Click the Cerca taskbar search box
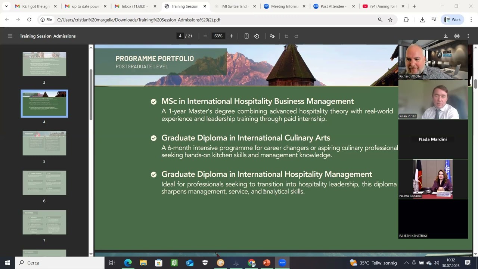 pyautogui.click(x=60, y=263)
